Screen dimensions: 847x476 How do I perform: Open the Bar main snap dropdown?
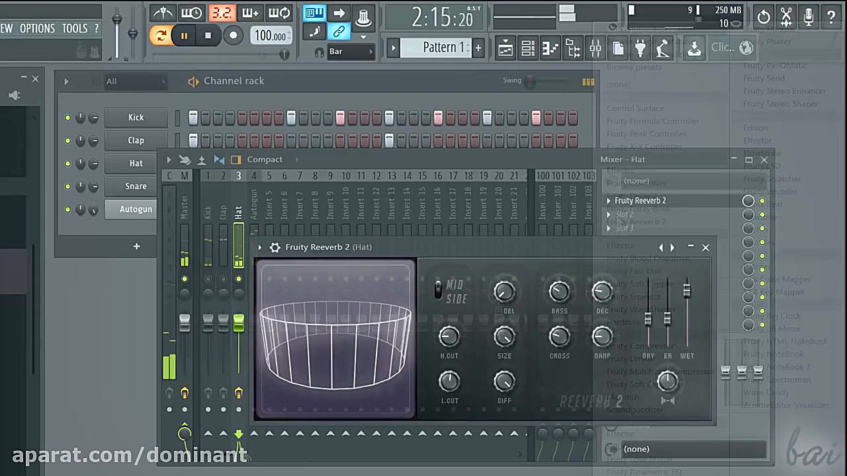point(351,51)
